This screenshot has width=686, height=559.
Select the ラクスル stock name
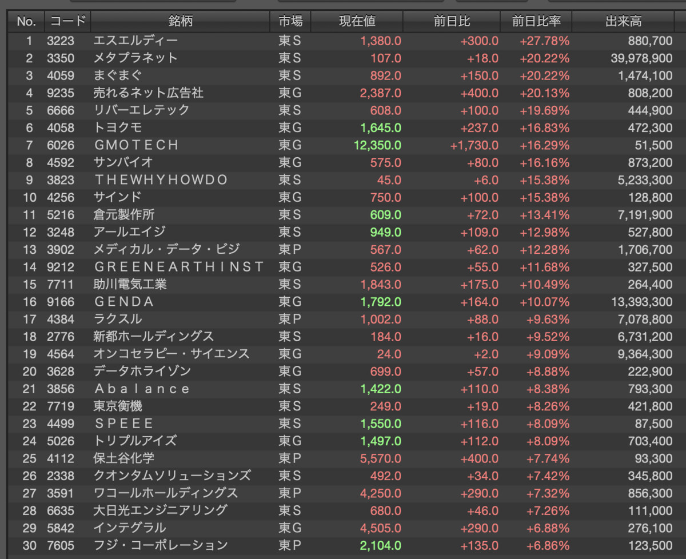(117, 319)
